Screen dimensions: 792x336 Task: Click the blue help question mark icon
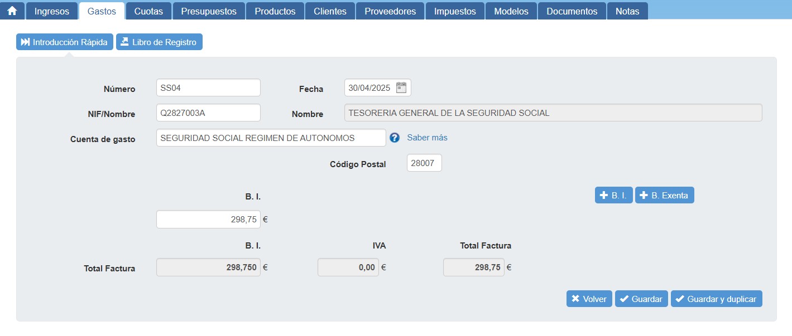coord(395,138)
